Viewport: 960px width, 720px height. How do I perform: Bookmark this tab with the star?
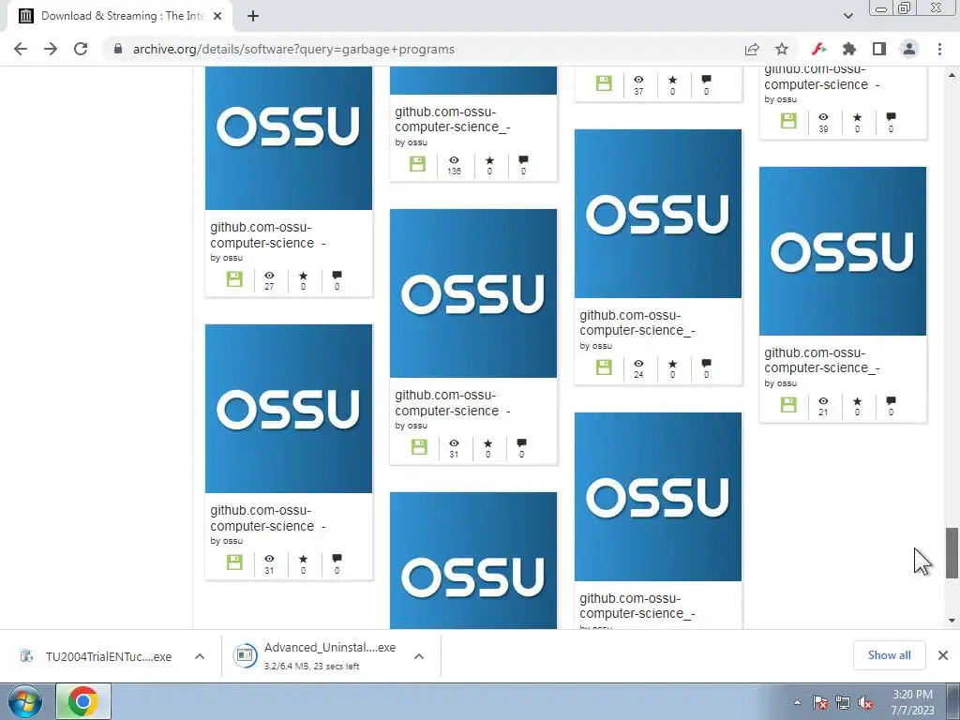coord(782,49)
